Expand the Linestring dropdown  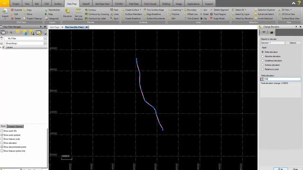point(182,10)
